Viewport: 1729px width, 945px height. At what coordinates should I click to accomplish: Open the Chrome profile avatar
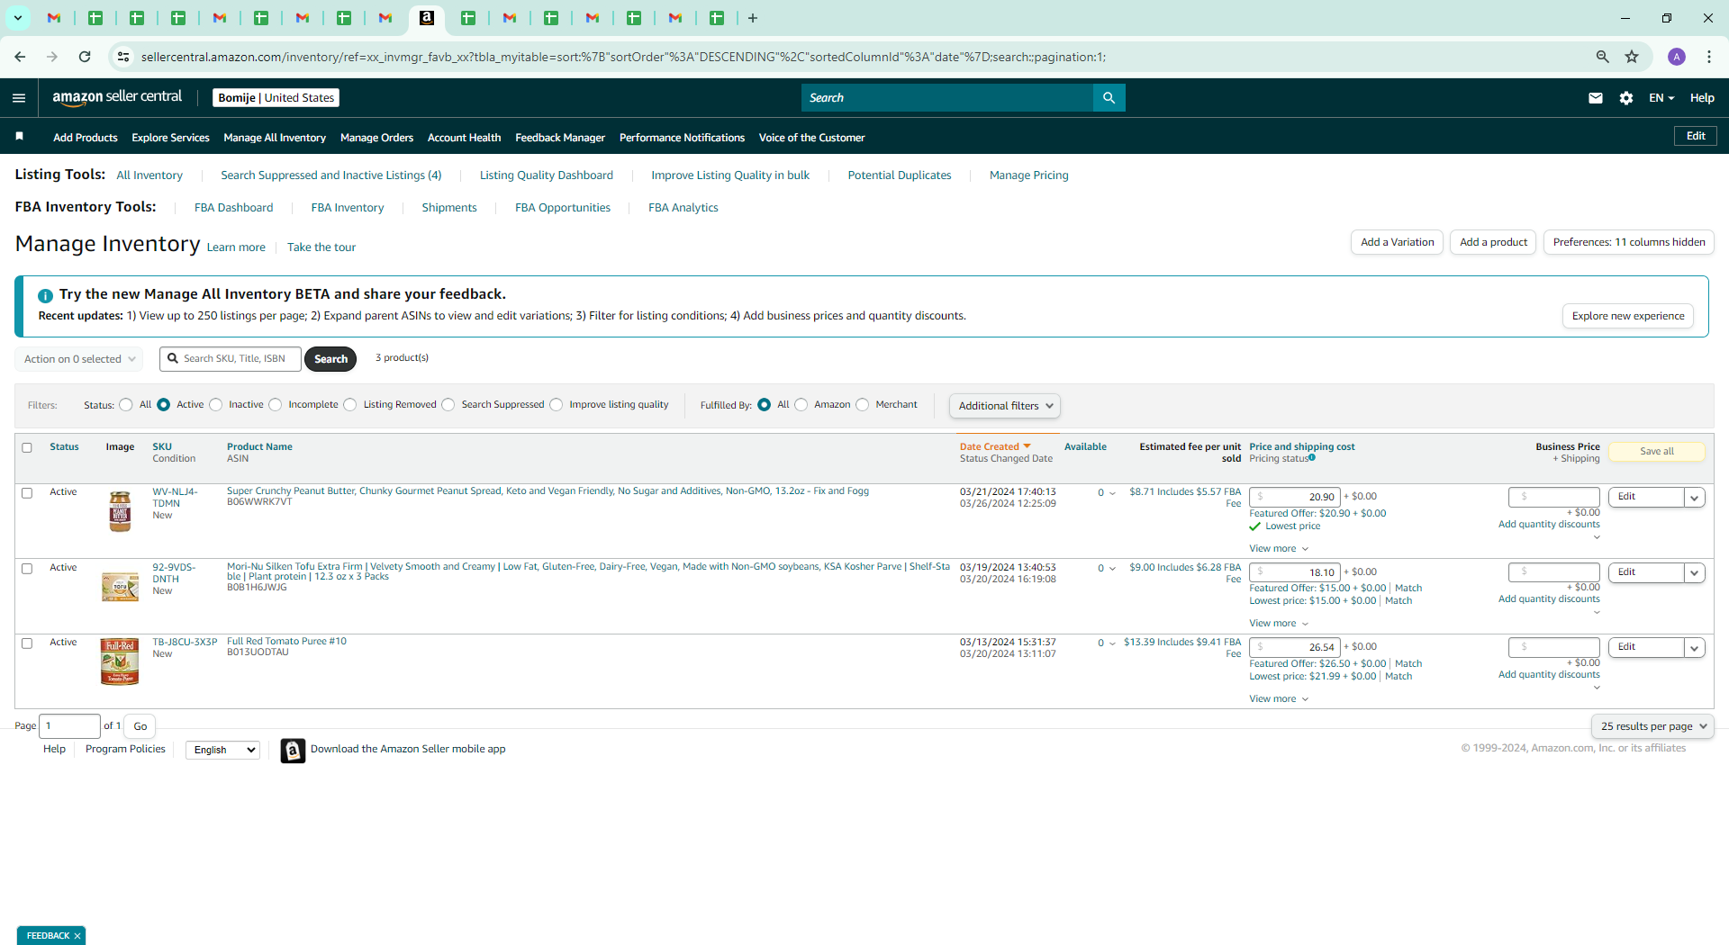tap(1677, 57)
